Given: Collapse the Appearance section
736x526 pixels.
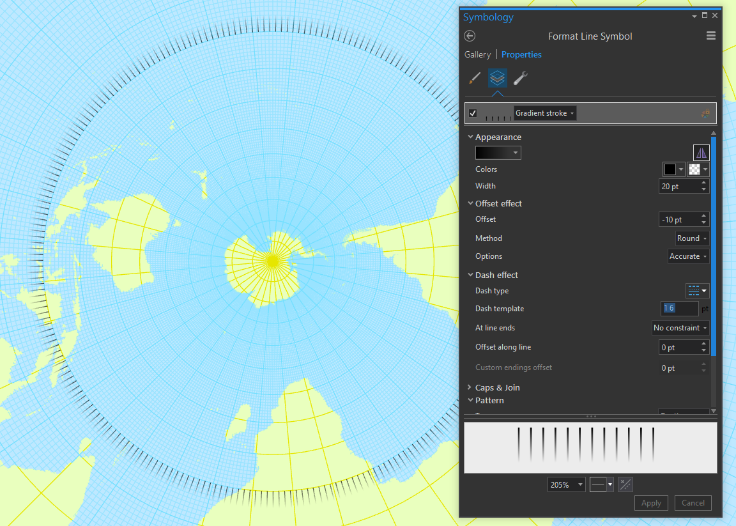Looking at the screenshot, I should (x=470, y=137).
